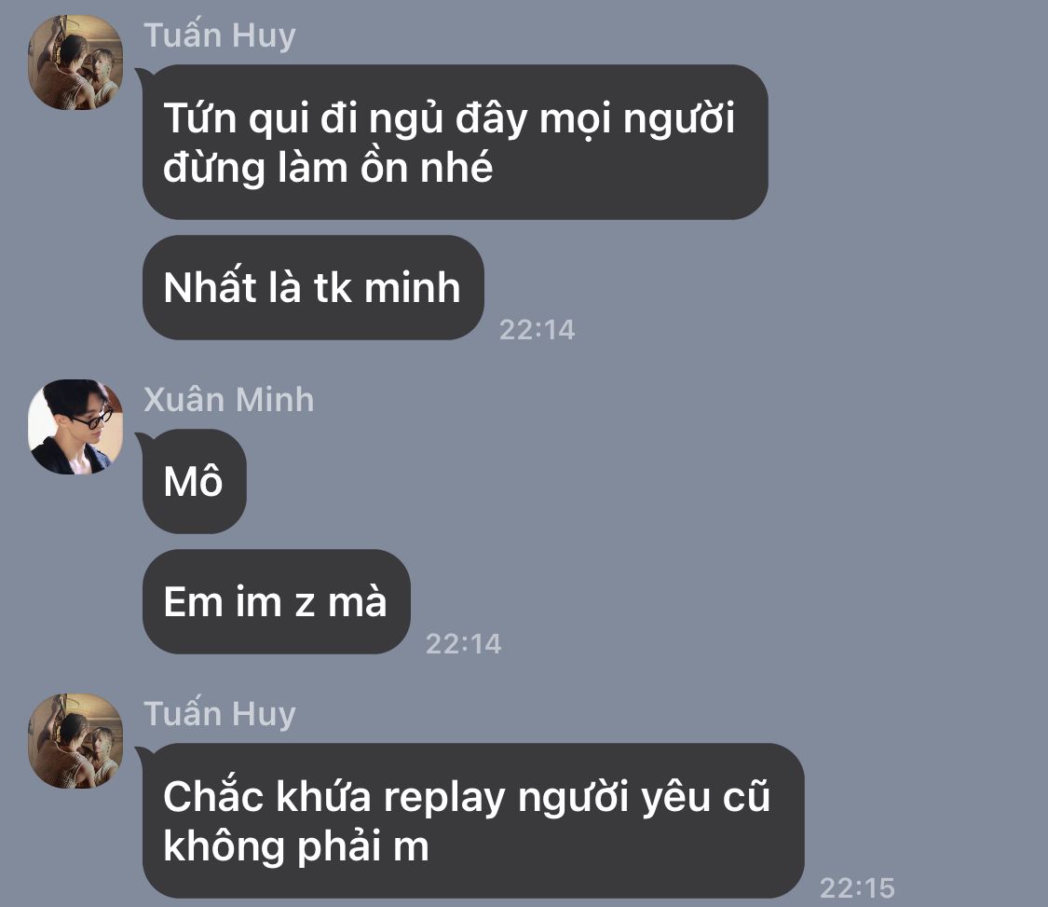Click the words 'người yêu cũ' in the last message
Screen dimensions: 1048x907
[x=645, y=797]
